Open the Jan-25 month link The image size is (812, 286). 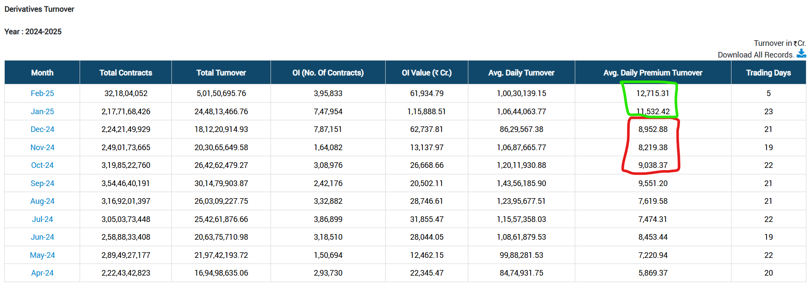[42, 112]
